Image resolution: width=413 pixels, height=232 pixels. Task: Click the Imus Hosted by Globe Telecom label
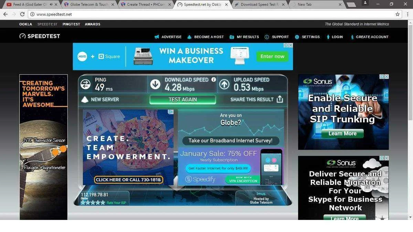tap(261, 198)
